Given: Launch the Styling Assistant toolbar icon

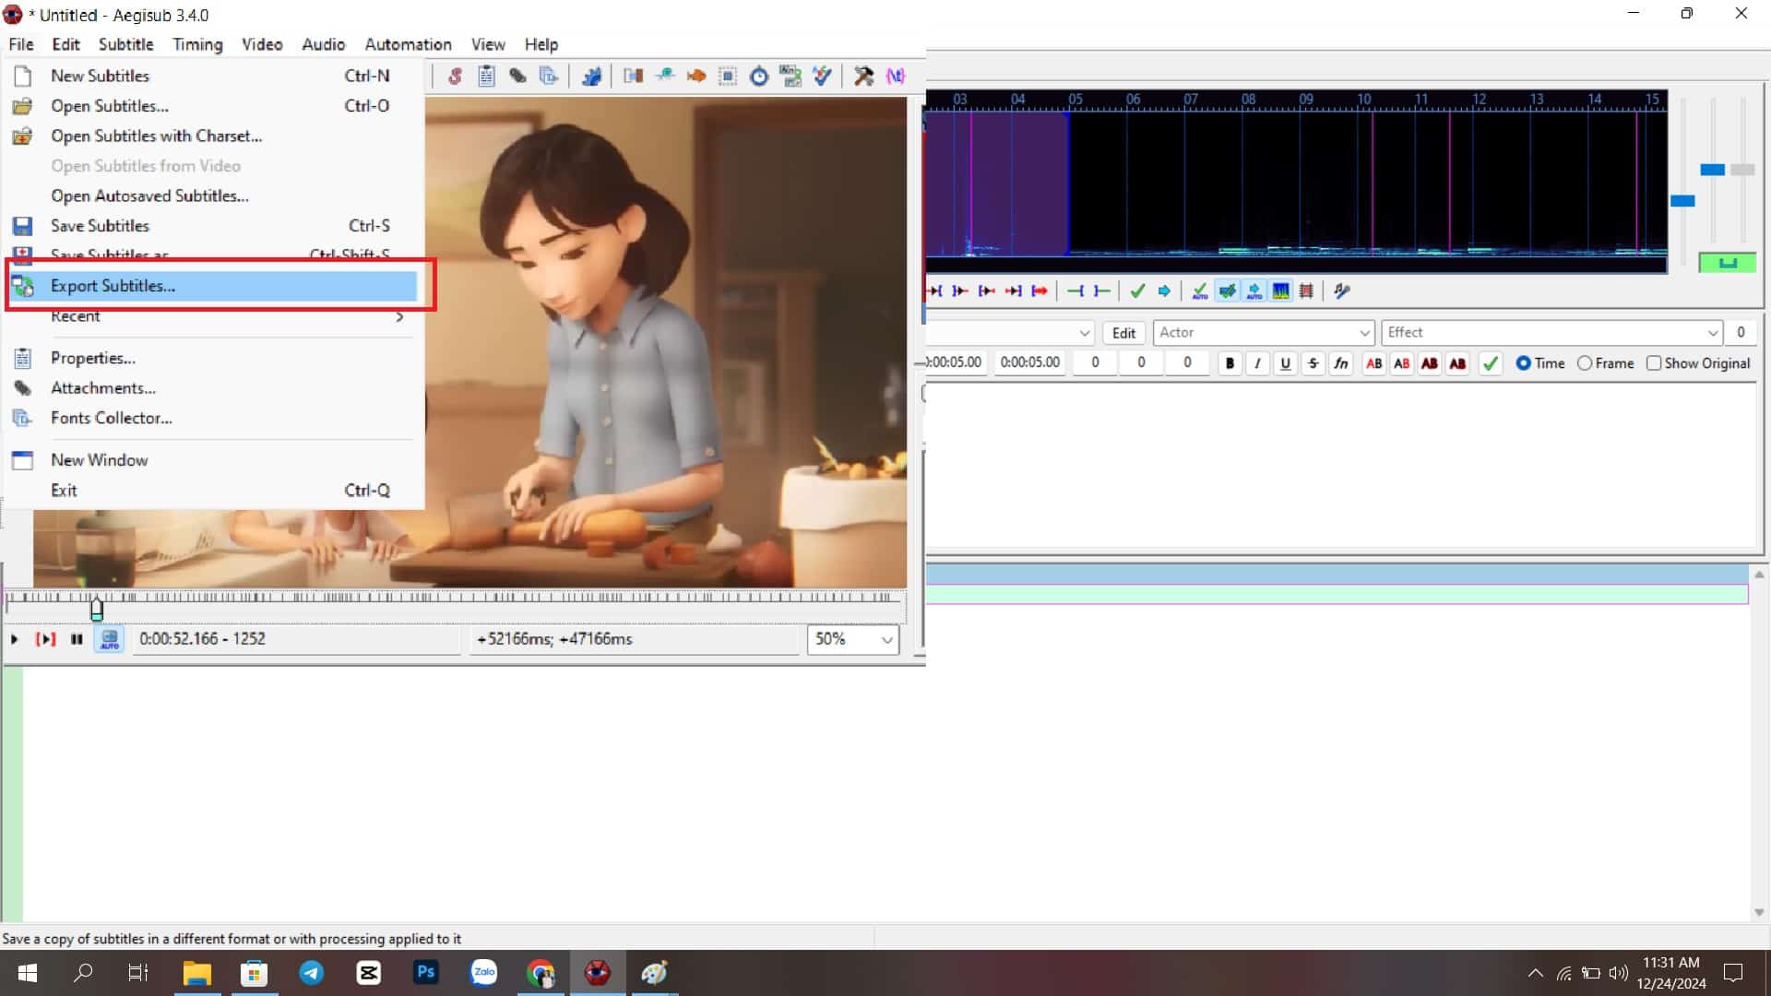Looking at the screenshot, I should tap(665, 77).
